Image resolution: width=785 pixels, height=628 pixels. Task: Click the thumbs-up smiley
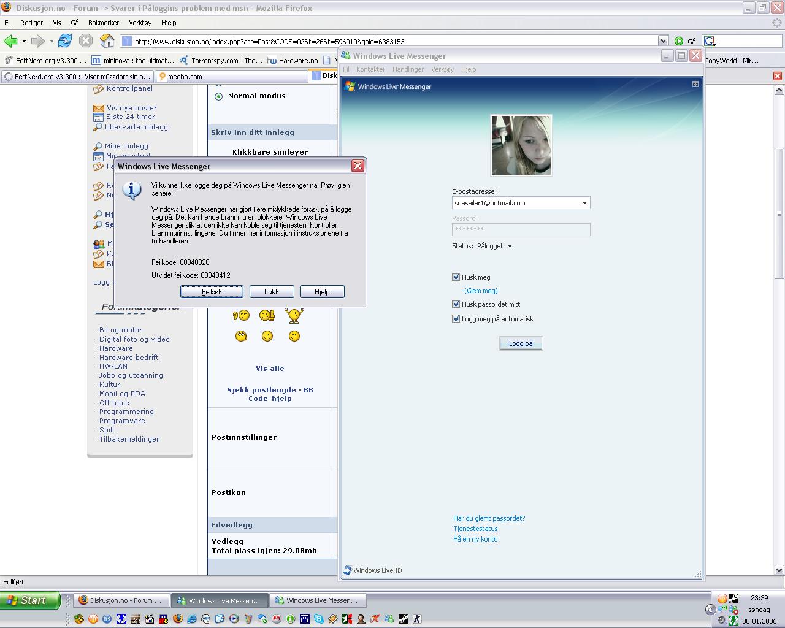pos(267,315)
